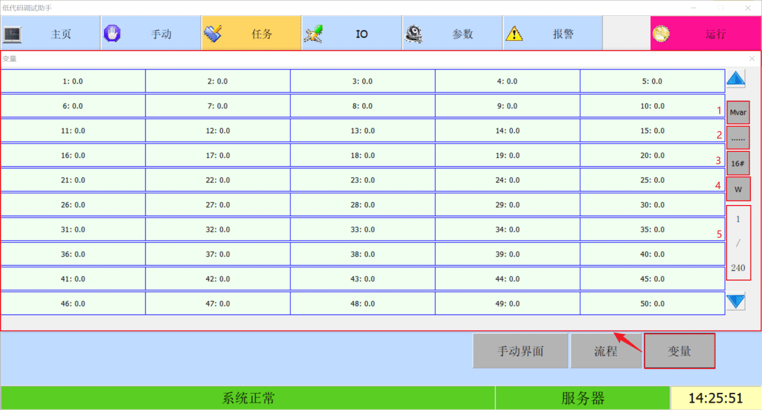Image resolution: width=762 pixels, height=410 pixels.
Task: Close the 变量 panel
Action: [x=752, y=59]
